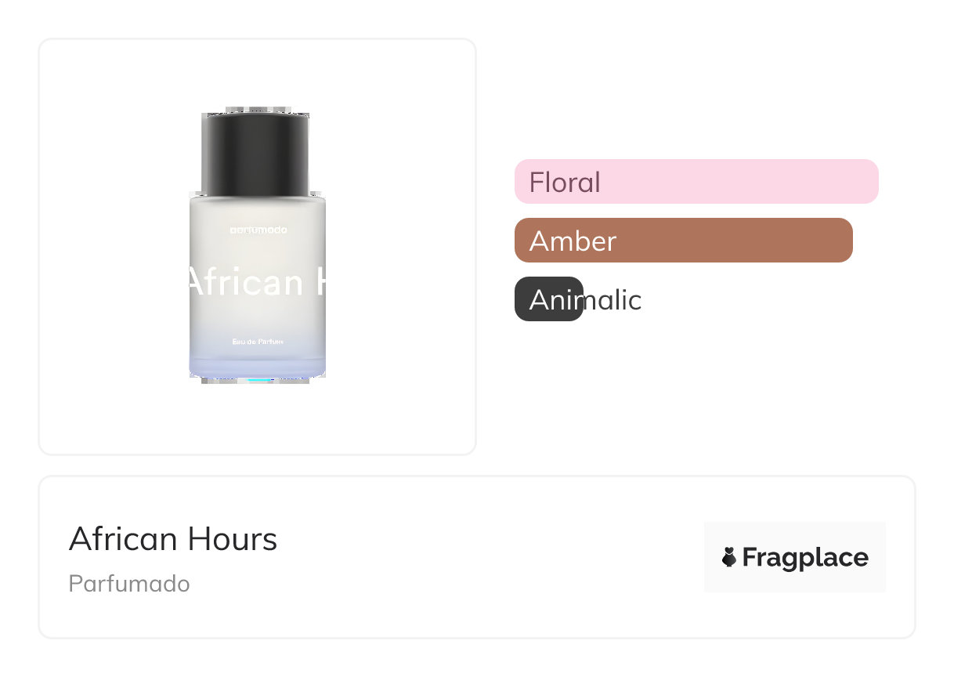
Task: Click the "Amber" label text
Action: [573, 241]
